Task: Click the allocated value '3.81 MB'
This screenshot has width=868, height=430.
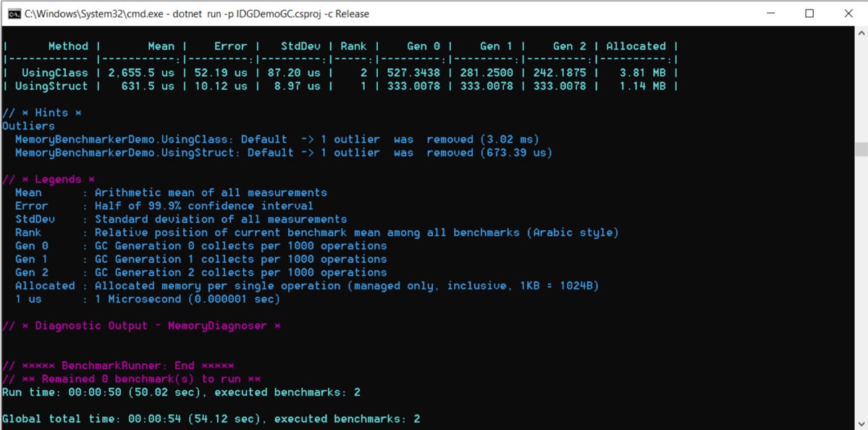Action: [643, 73]
